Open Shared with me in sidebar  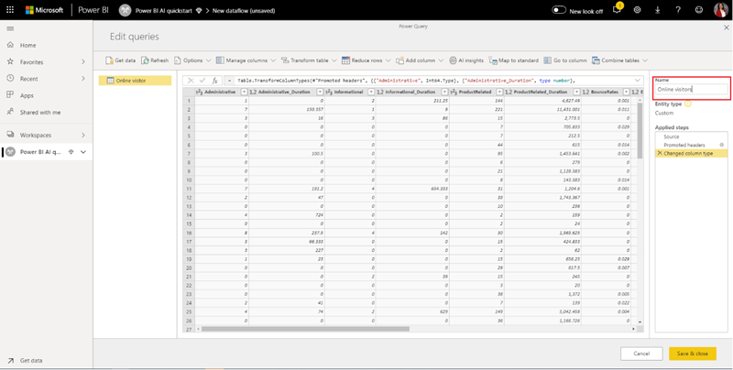click(39, 112)
